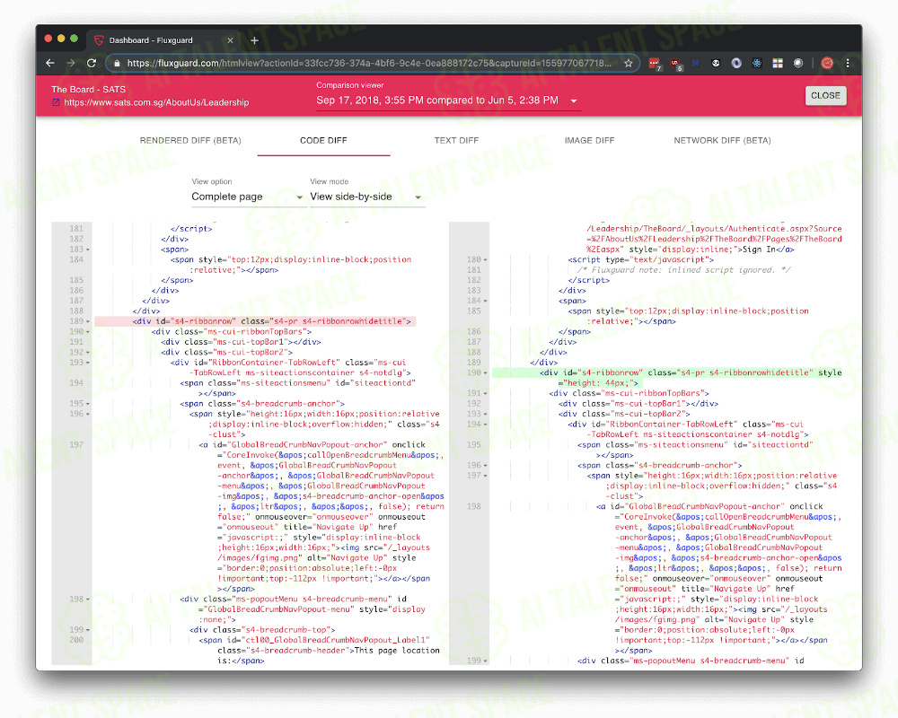898x718 pixels.
Task: Click the Fluxguard note inlined script comment
Action: 683,269
